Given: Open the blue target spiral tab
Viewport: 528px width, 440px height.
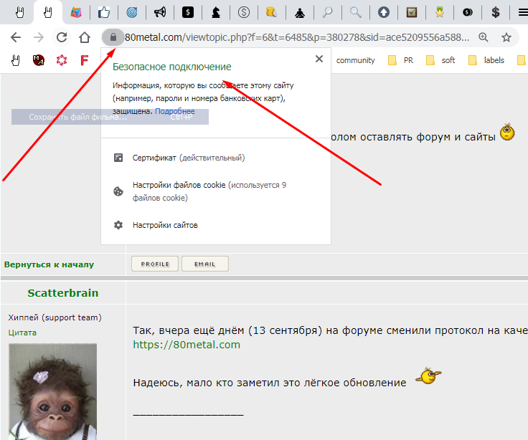Looking at the screenshot, I should pos(132,12).
